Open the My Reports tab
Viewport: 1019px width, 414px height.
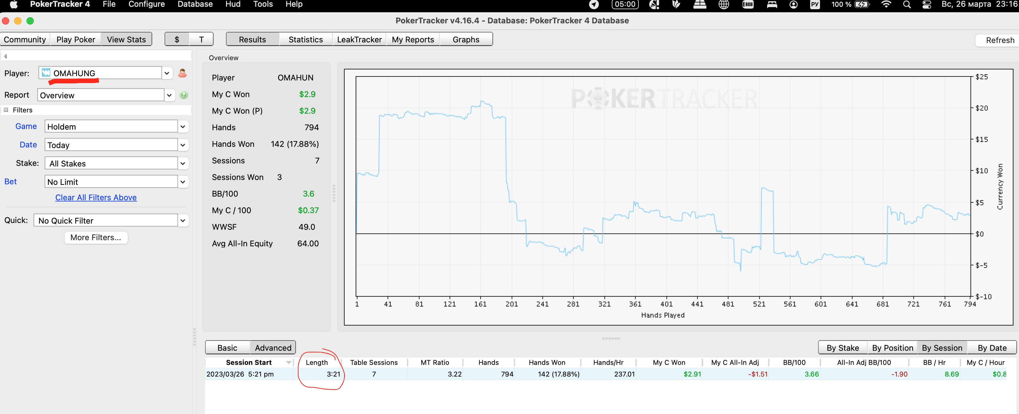coord(412,39)
